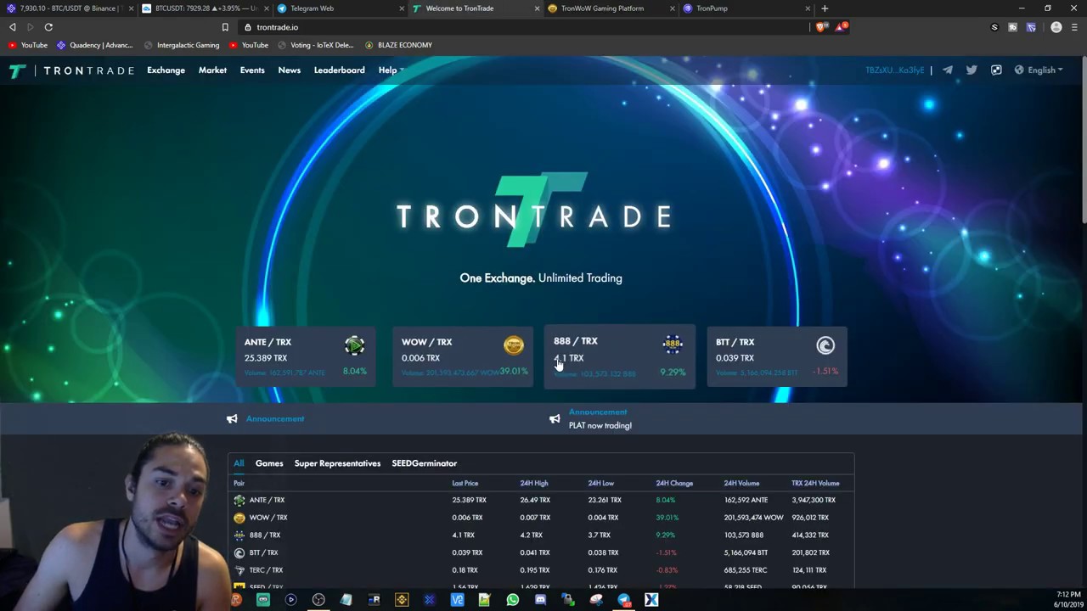Screen dimensions: 1087x611
Task: Sort table by 24H Change column
Action: 674,484
